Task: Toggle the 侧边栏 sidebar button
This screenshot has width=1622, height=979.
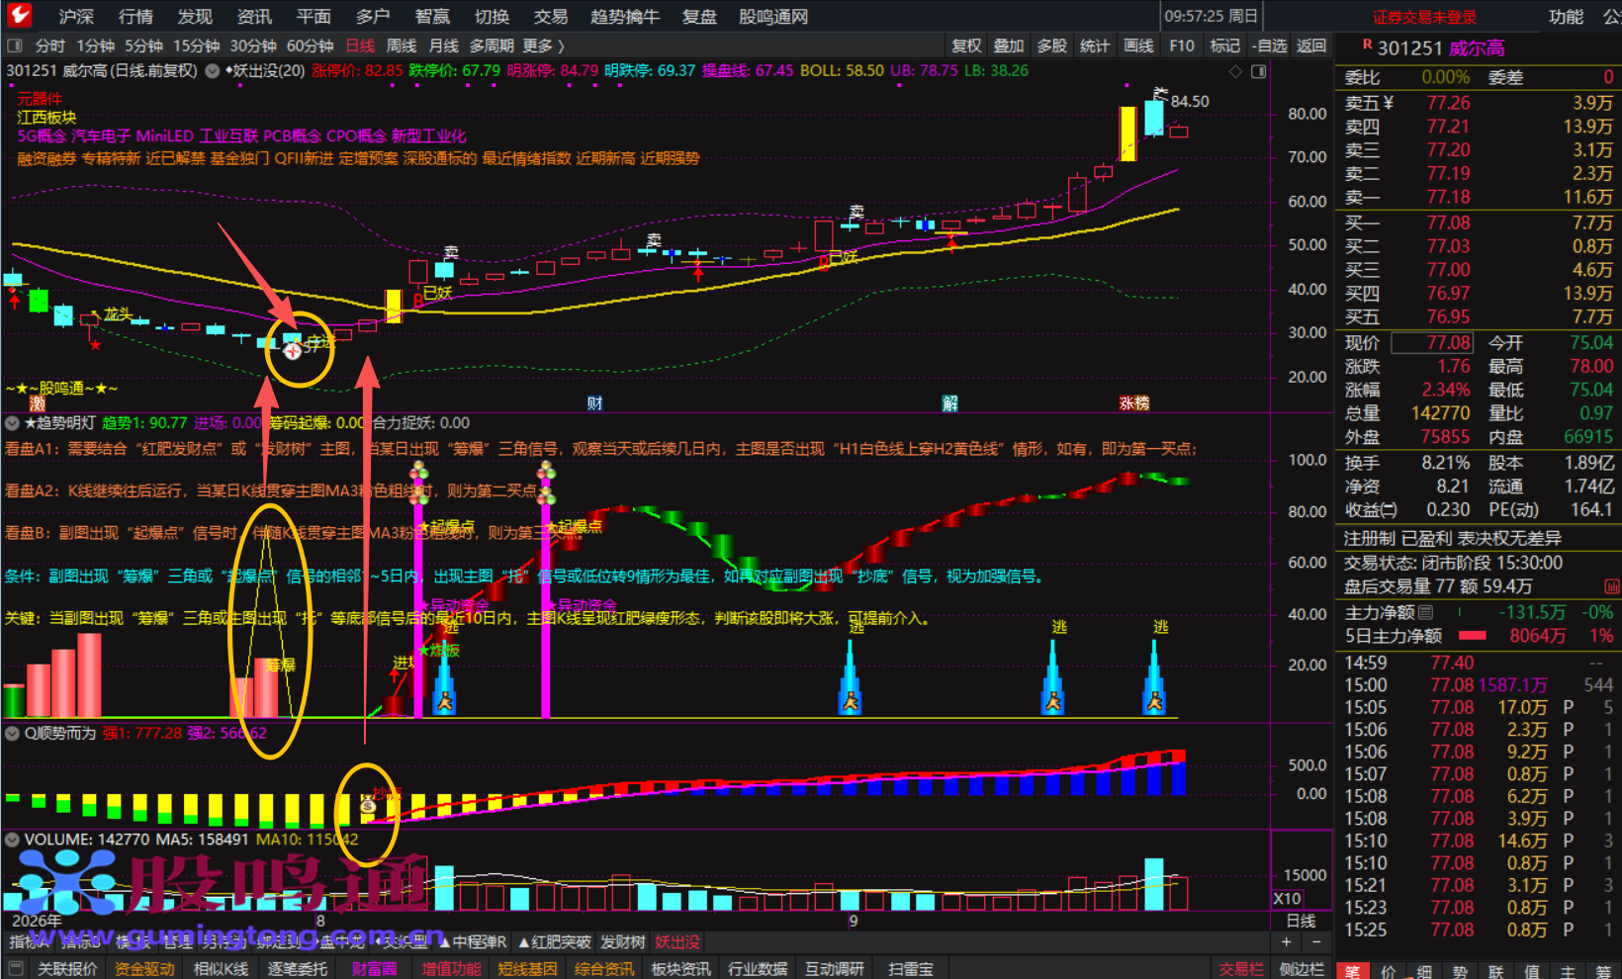Action: click(1302, 969)
